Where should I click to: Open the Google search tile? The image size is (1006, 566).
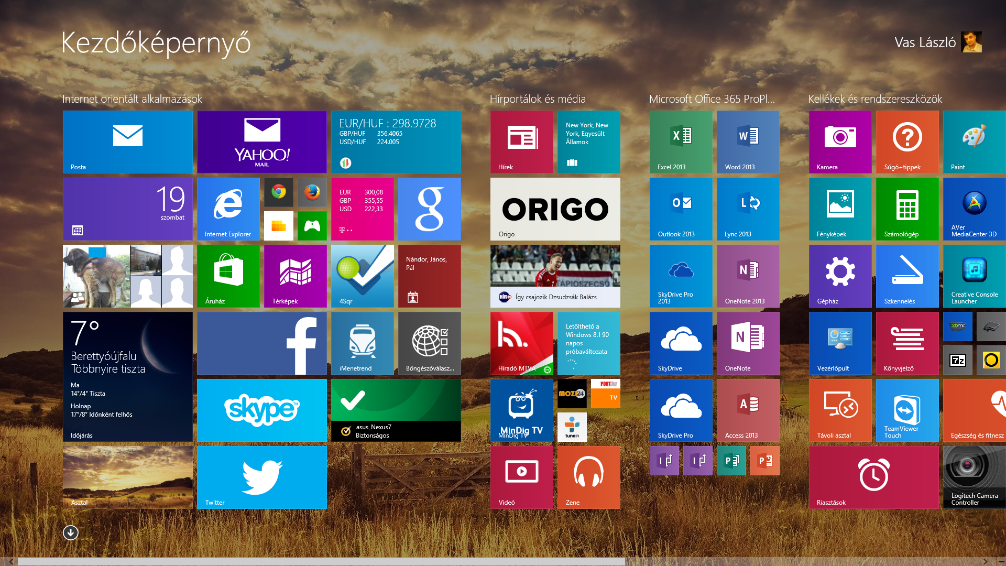coord(429,209)
